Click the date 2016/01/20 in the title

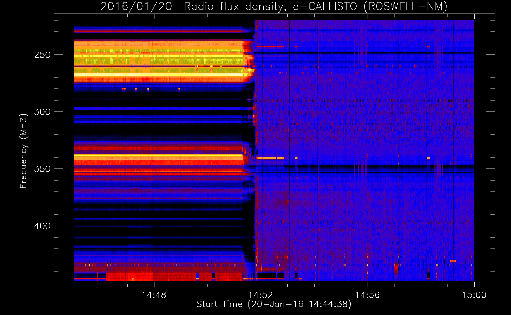(136, 6)
